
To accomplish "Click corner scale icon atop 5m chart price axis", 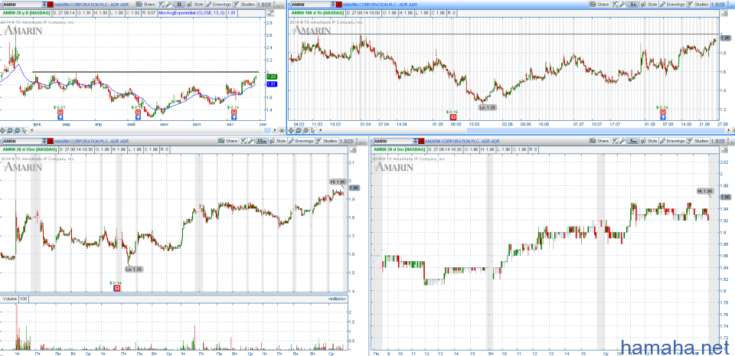I will (725, 150).
